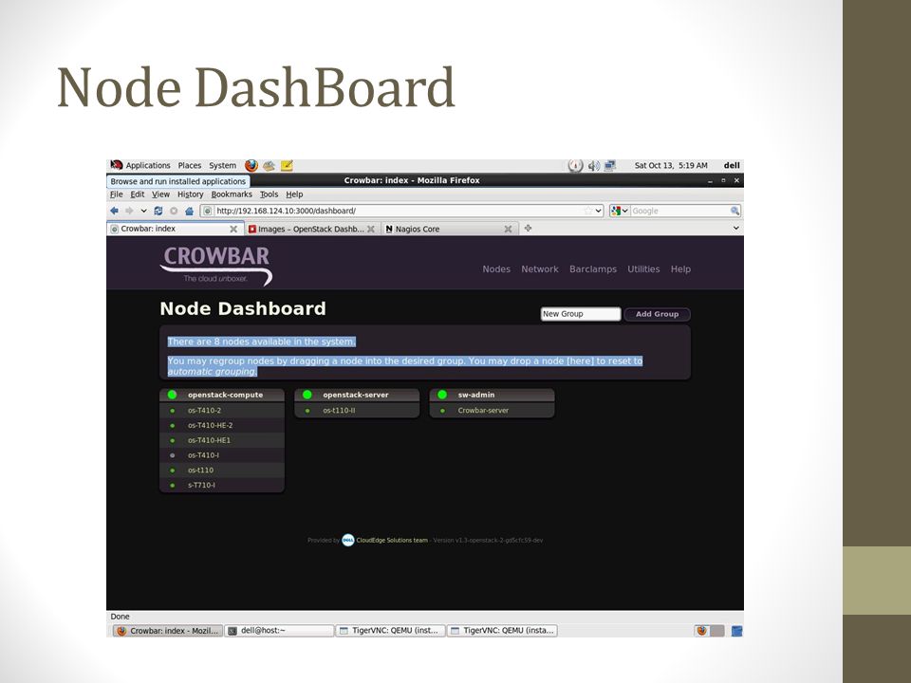Open the Crowbar Network navigation item
The height and width of the screenshot is (683, 911).
pyautogui.click(x=540, y=268)
